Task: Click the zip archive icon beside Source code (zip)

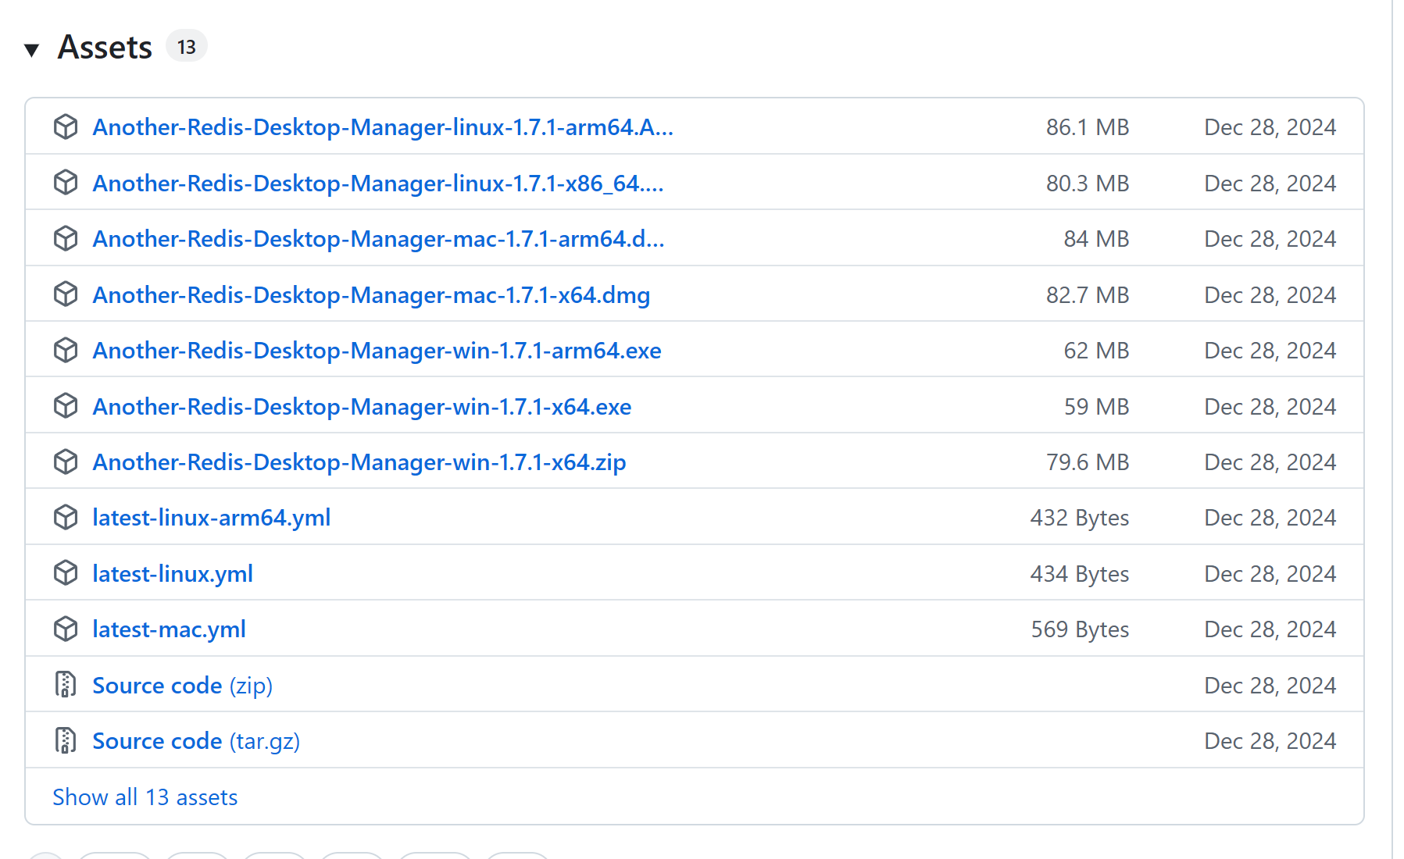Action: [66, 684]
